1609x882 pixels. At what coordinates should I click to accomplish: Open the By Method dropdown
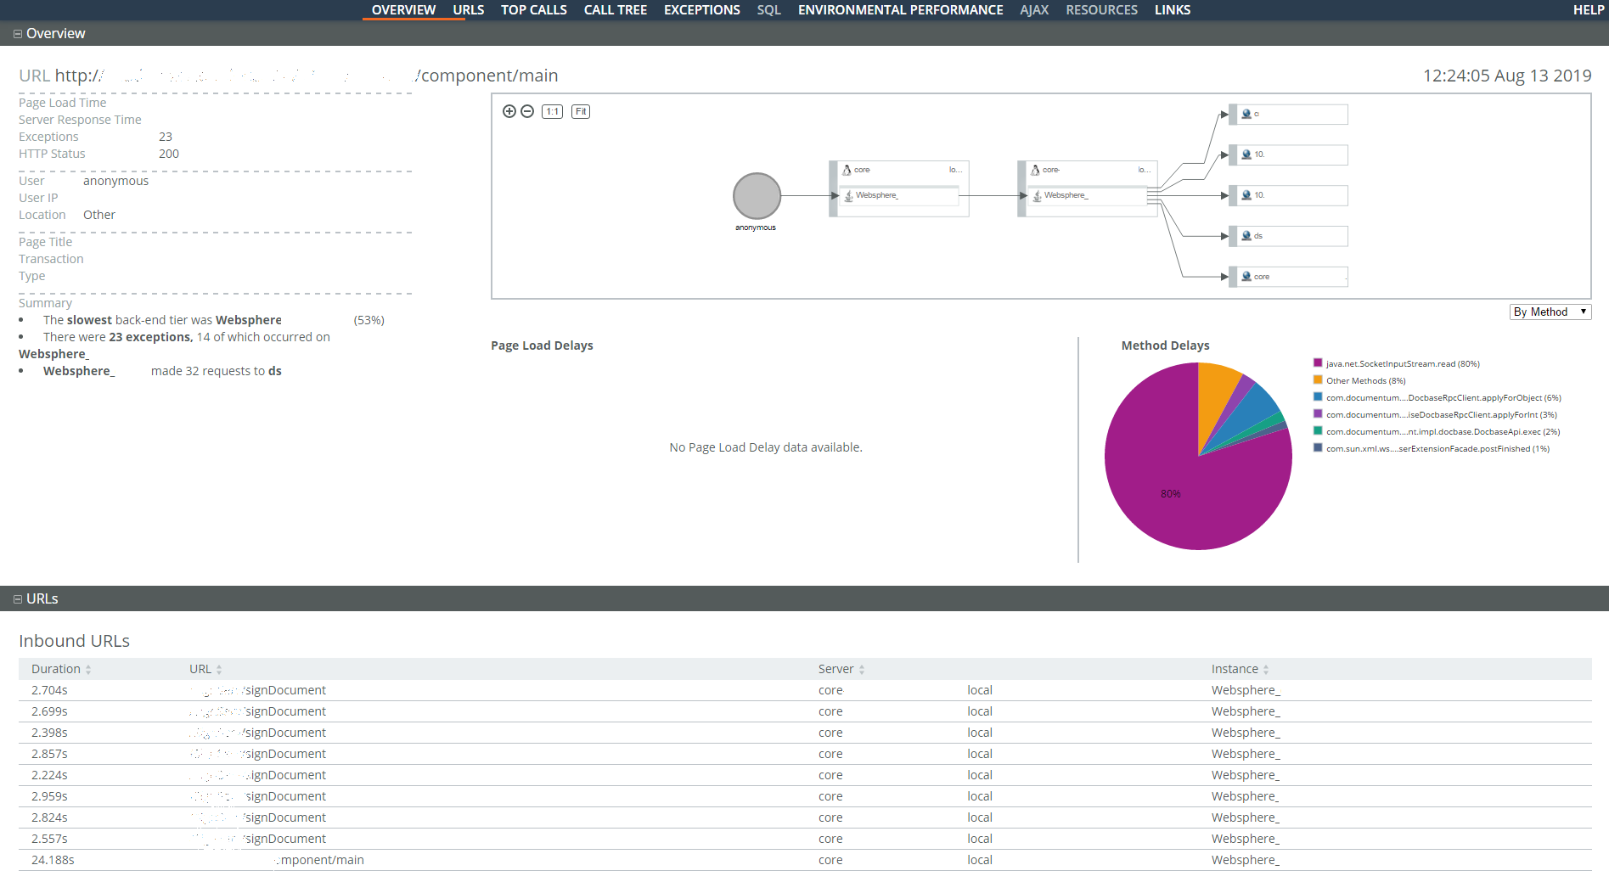click(1550, 312)
